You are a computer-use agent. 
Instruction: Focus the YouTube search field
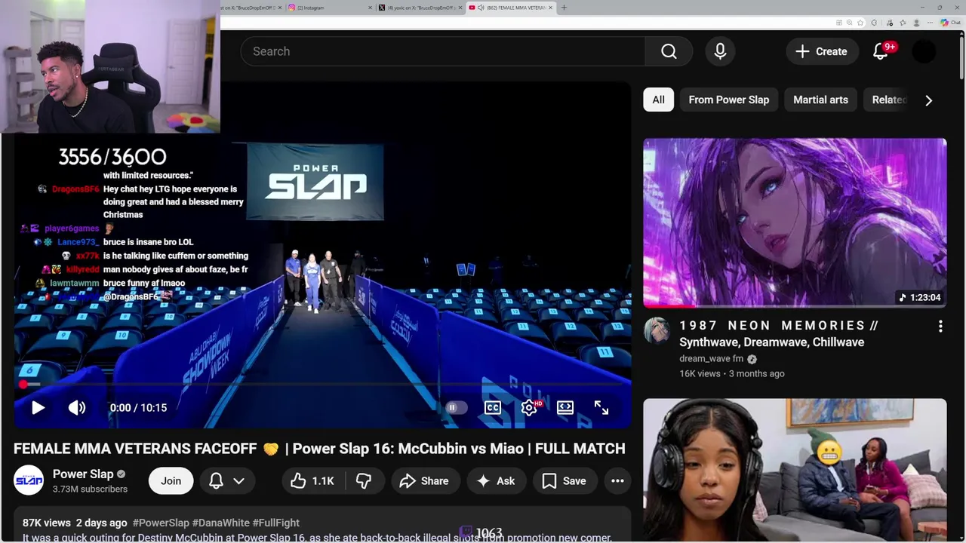[443, 51]
